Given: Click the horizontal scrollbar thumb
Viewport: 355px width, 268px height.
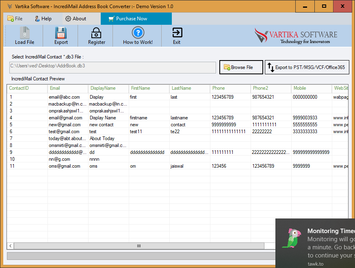Looking at the screenshot, I should click(x=139, y=246).
